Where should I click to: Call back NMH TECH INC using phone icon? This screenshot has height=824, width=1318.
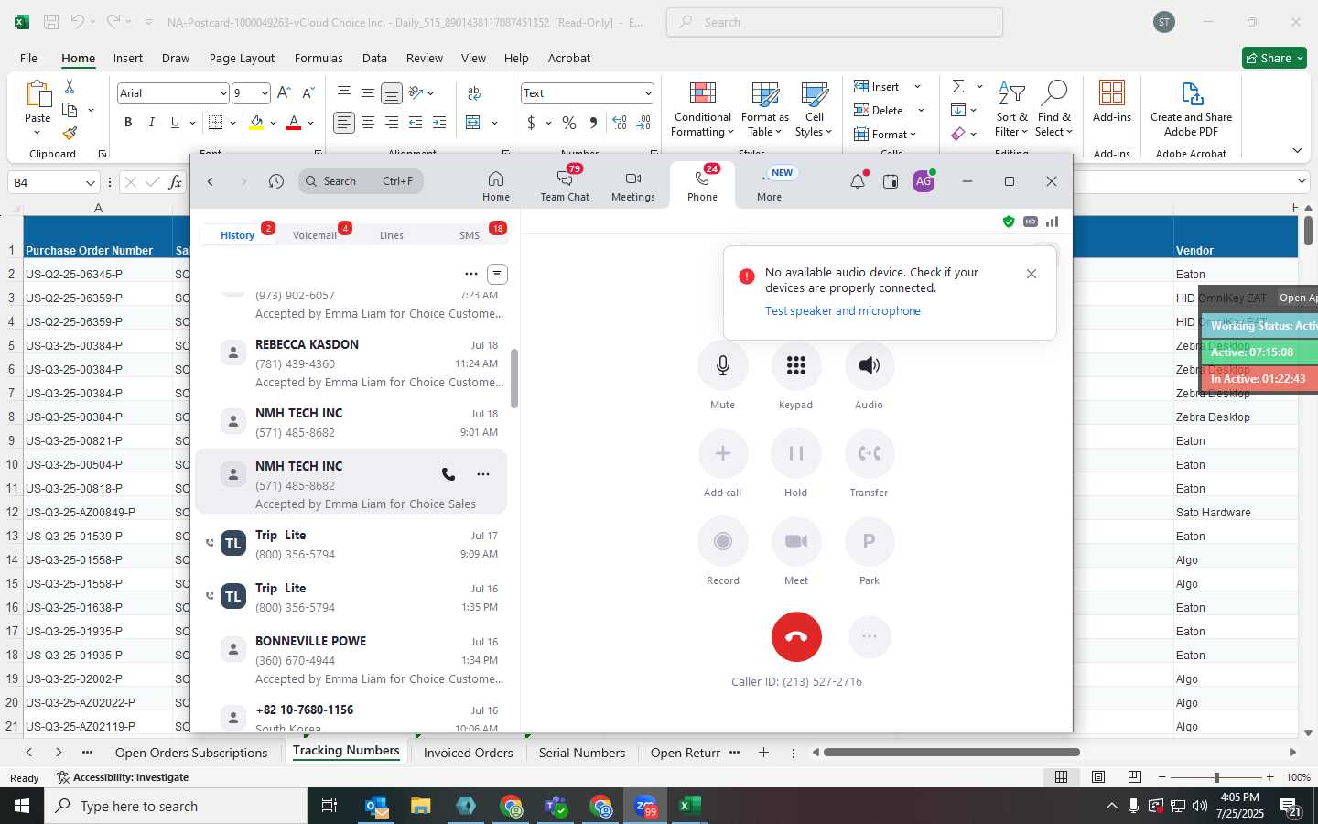[448, 474]
